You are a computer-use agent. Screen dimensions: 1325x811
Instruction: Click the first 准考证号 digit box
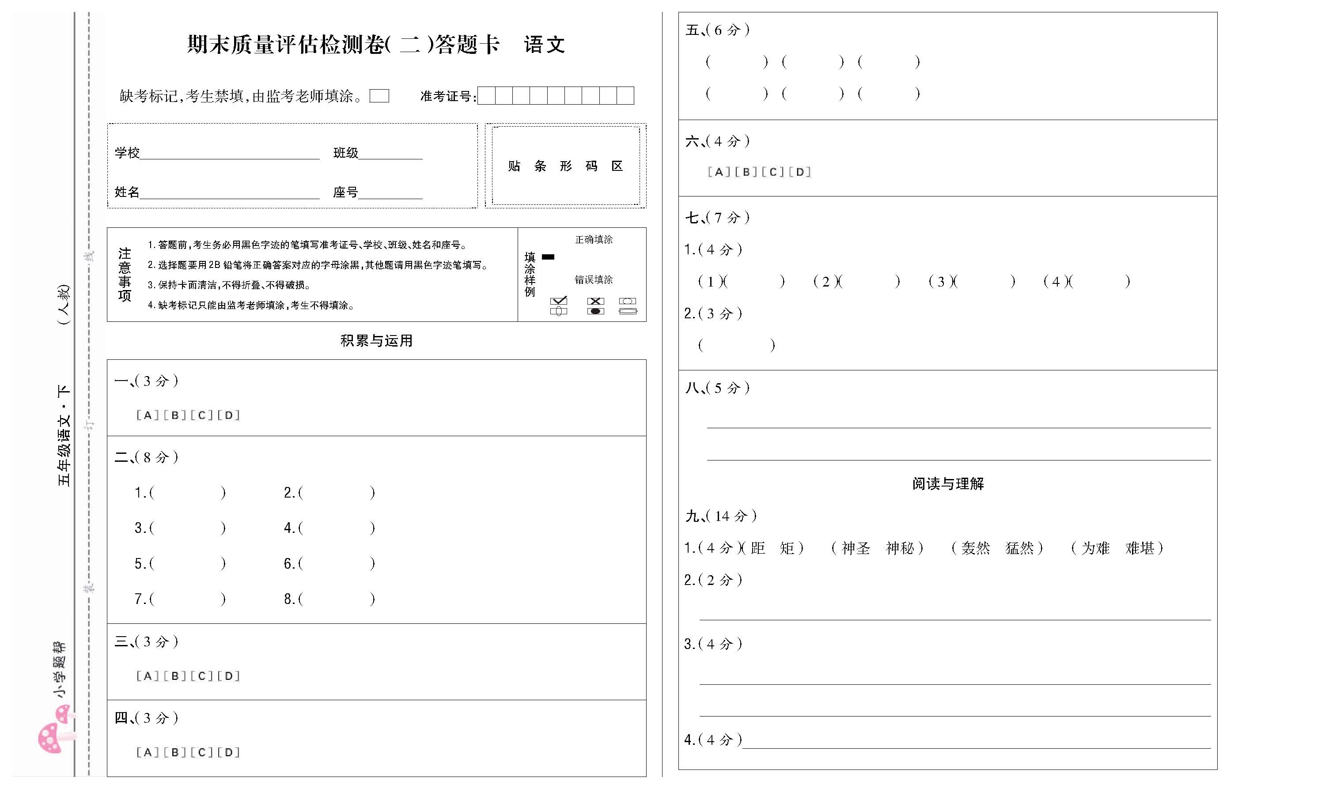(486, 96)
